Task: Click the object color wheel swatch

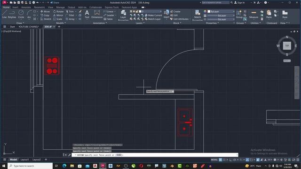Action: point(205,11)
